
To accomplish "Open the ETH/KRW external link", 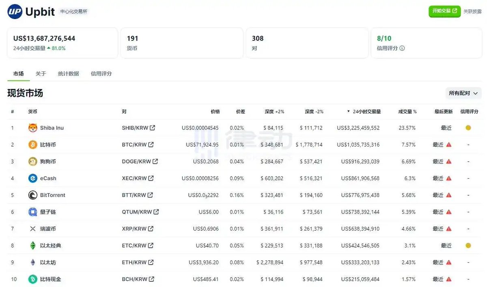I will pyautogui.click(x=151, y=262).
